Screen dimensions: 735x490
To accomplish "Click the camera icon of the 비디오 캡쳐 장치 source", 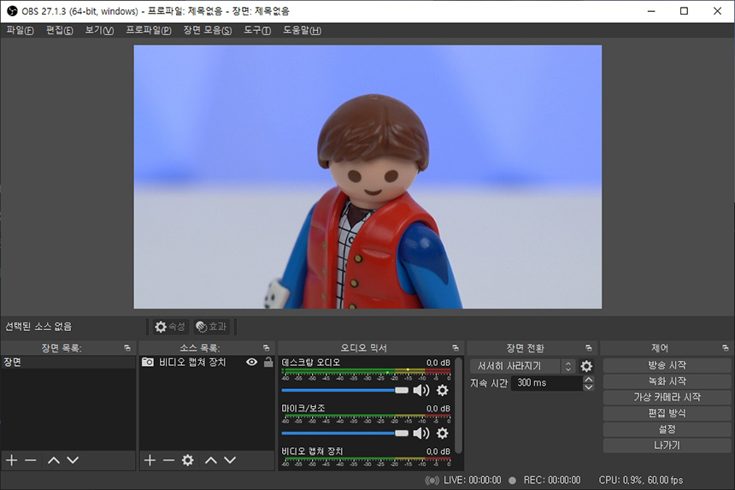I will point(148,362).
